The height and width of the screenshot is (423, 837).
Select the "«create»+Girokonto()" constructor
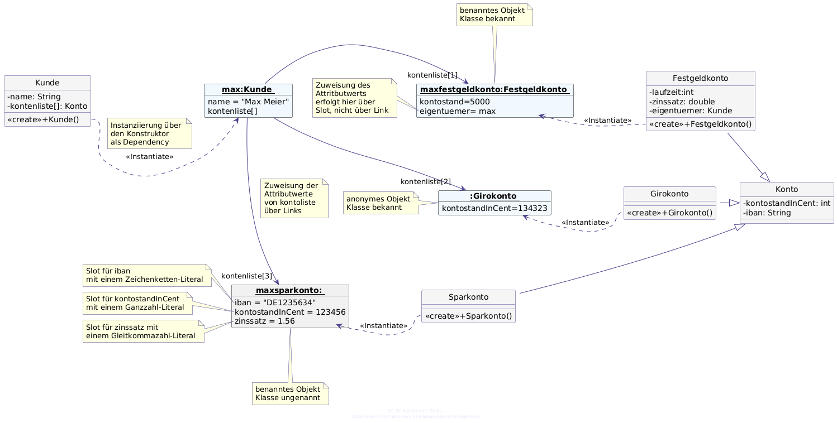(670, 212)
